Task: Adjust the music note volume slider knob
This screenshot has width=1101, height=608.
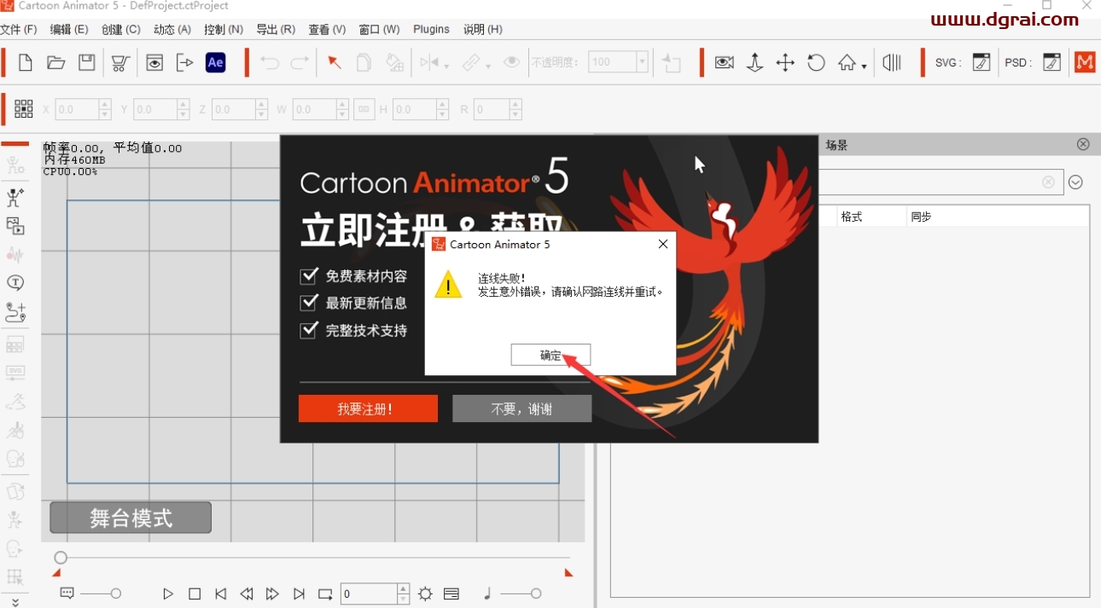Action: [x=536, y=594]
